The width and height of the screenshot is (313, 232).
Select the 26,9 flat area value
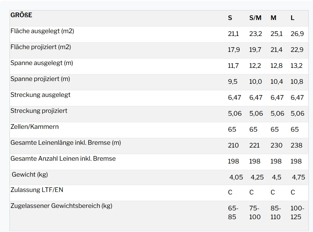pos(297,34)
